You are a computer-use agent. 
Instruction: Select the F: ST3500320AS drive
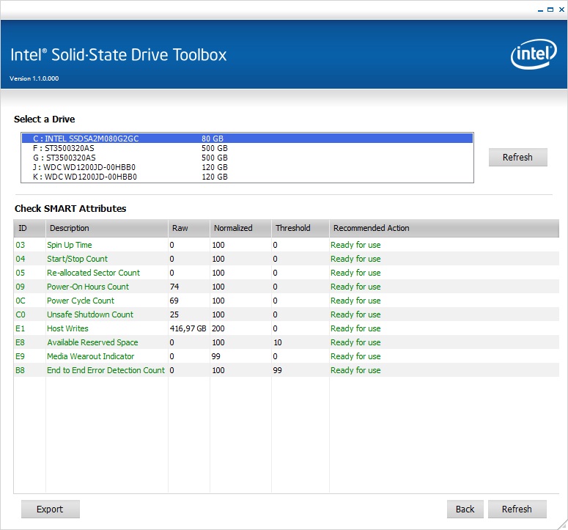coord(247,148)
